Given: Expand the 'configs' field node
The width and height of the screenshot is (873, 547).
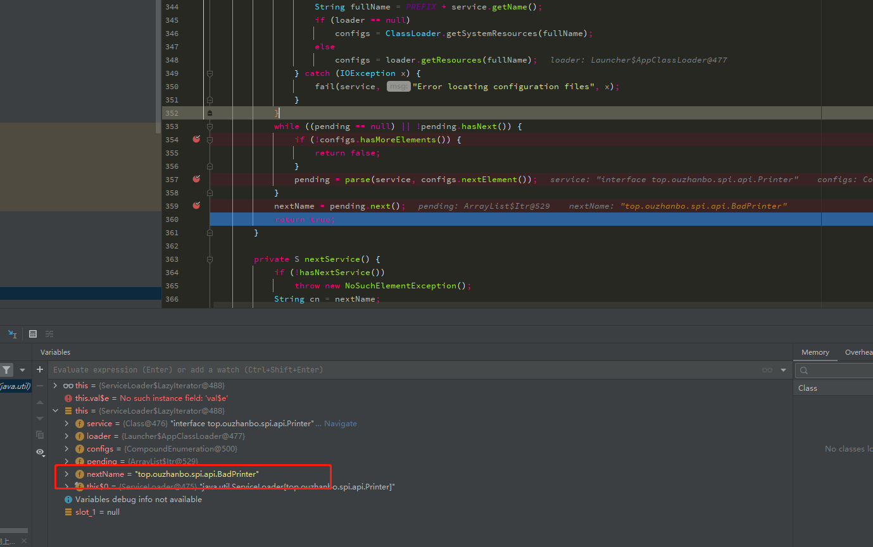Looking at the screenshot, I should [66, 448].
